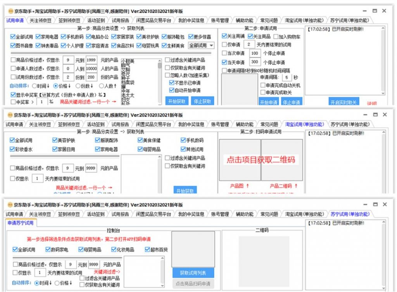Select the 申请苏宁试用 sub-tab
Screen dimensions: 397x292
[x=21, y=223]
